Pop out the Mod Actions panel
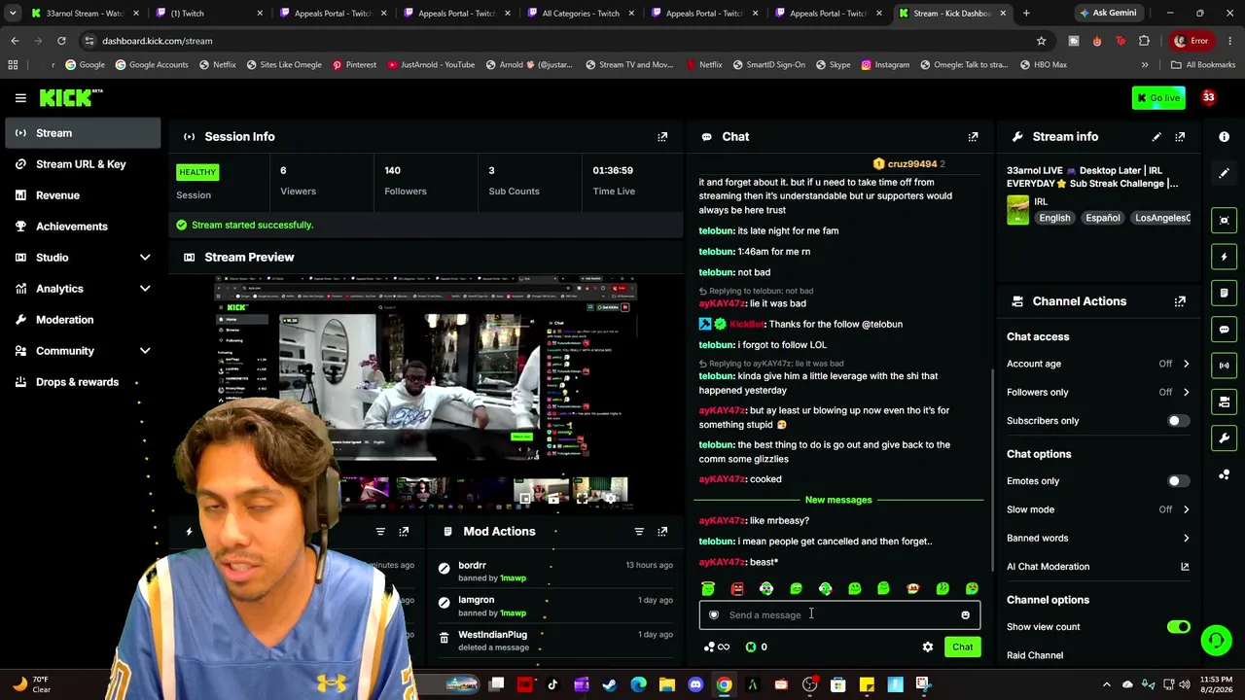The width and height of the screenshot is (1245, 700). [662, 532]
